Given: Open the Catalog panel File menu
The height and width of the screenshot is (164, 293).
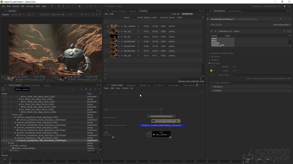Looking at the screenshot, I should 106,14.
